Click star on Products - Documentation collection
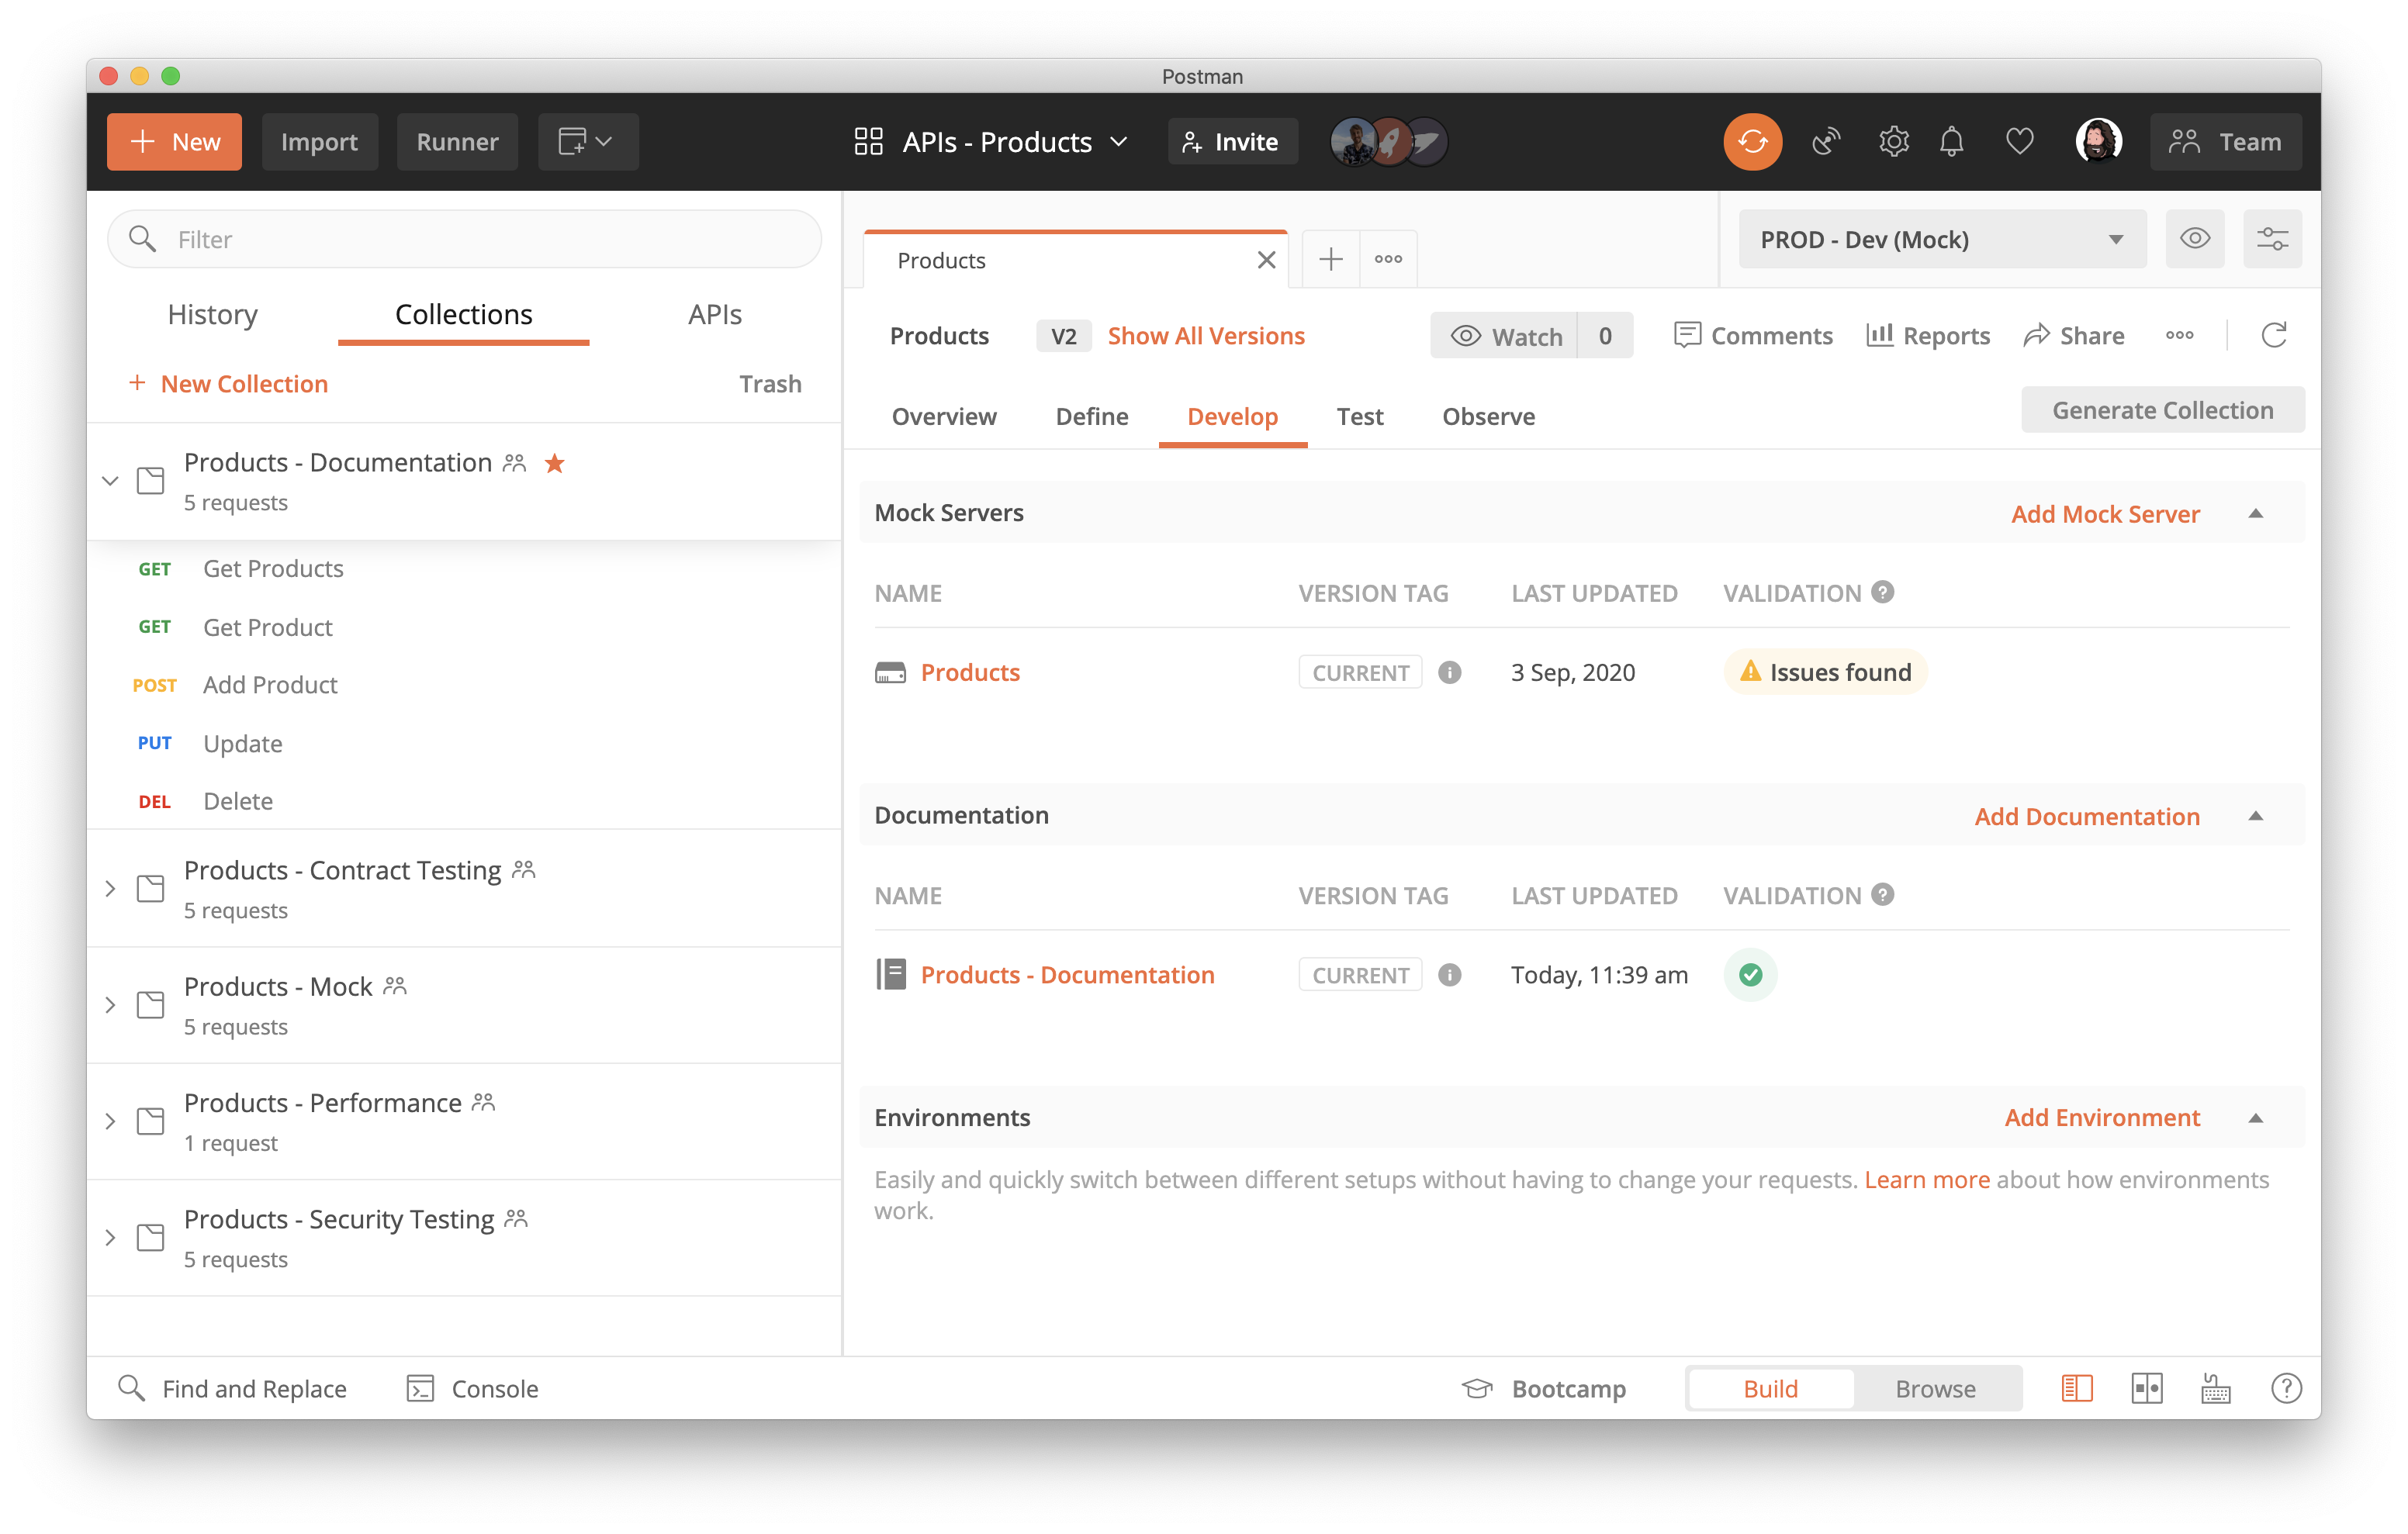This screenshot has width=2408, height=1534. (x=554, y=463)
